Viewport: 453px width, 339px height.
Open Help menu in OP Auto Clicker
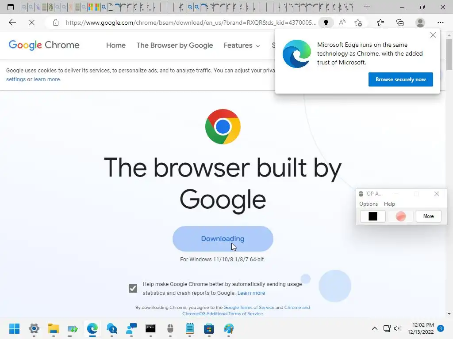(x=389, y=204)
